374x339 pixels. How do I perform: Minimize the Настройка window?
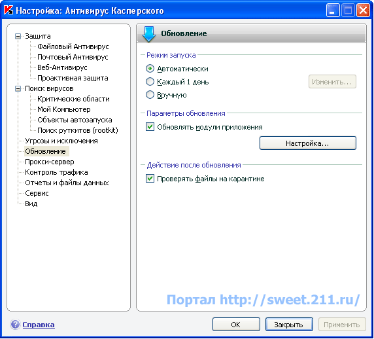tap(333, 10)
